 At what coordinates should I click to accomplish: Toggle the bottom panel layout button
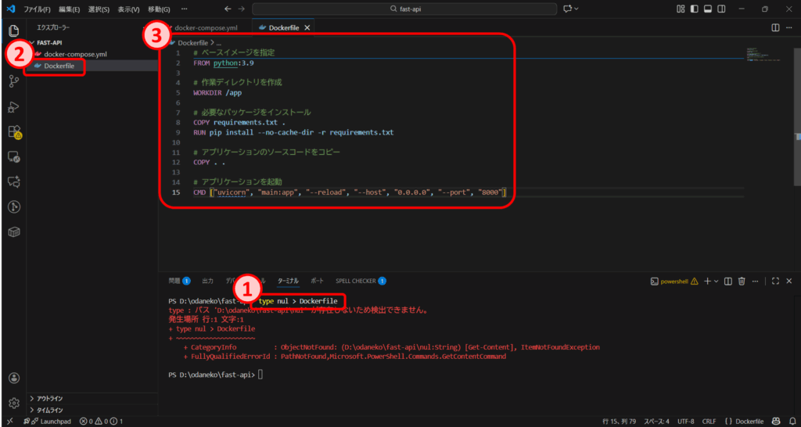pos(707,9)
